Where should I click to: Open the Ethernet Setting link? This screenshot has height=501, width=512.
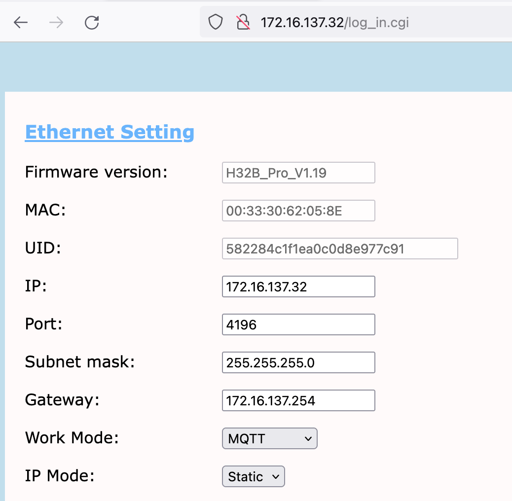[x=110, y=132]
